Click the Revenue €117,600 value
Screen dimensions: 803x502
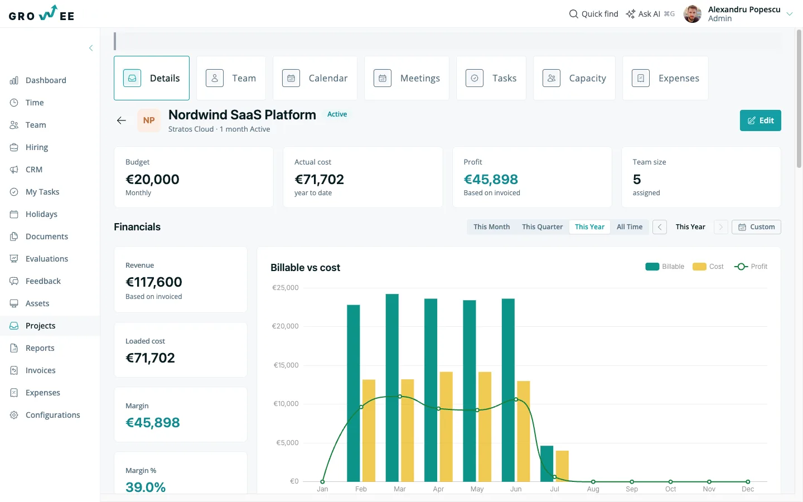pos(154,282)
